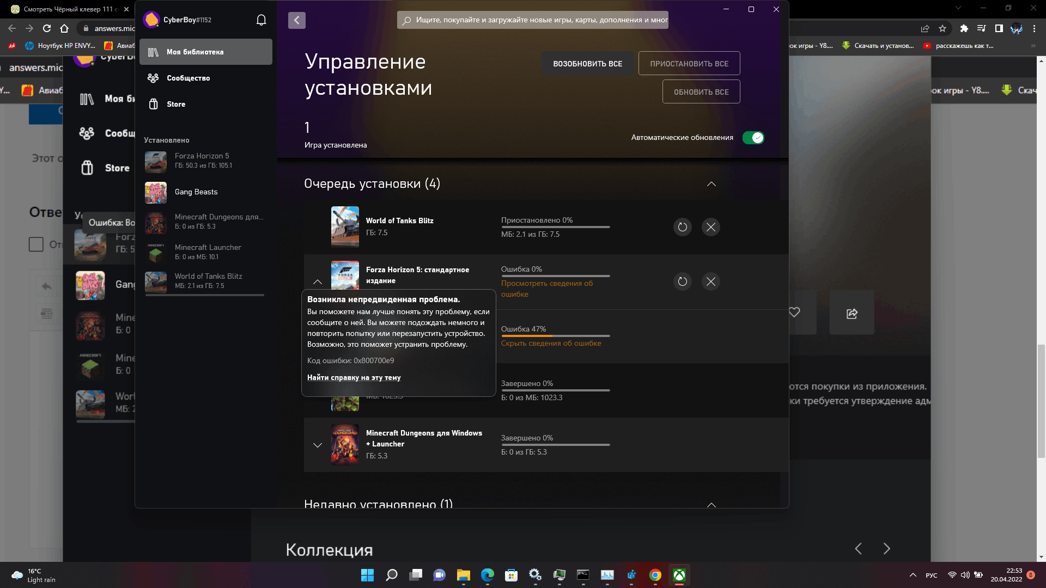Screen dimensions: 1046x588
Task: Open Google Chrome from the taskbar
Action: (655, 575)
